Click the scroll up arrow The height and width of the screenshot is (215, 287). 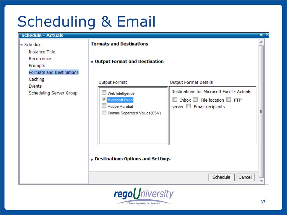(261, 42)
